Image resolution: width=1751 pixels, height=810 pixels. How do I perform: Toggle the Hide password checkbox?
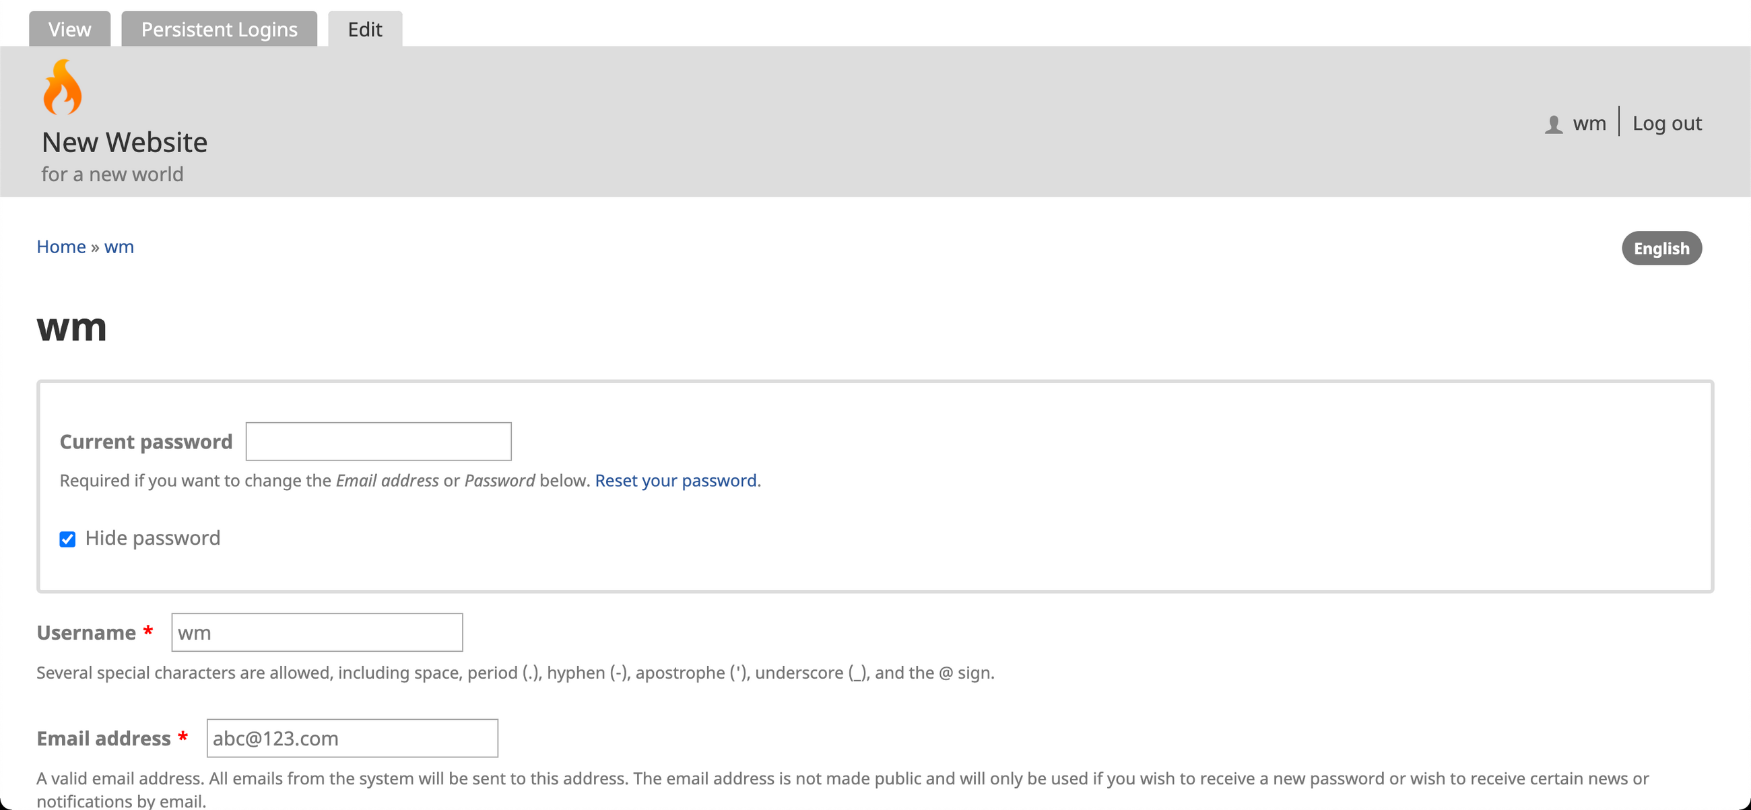tap(67, 539)
